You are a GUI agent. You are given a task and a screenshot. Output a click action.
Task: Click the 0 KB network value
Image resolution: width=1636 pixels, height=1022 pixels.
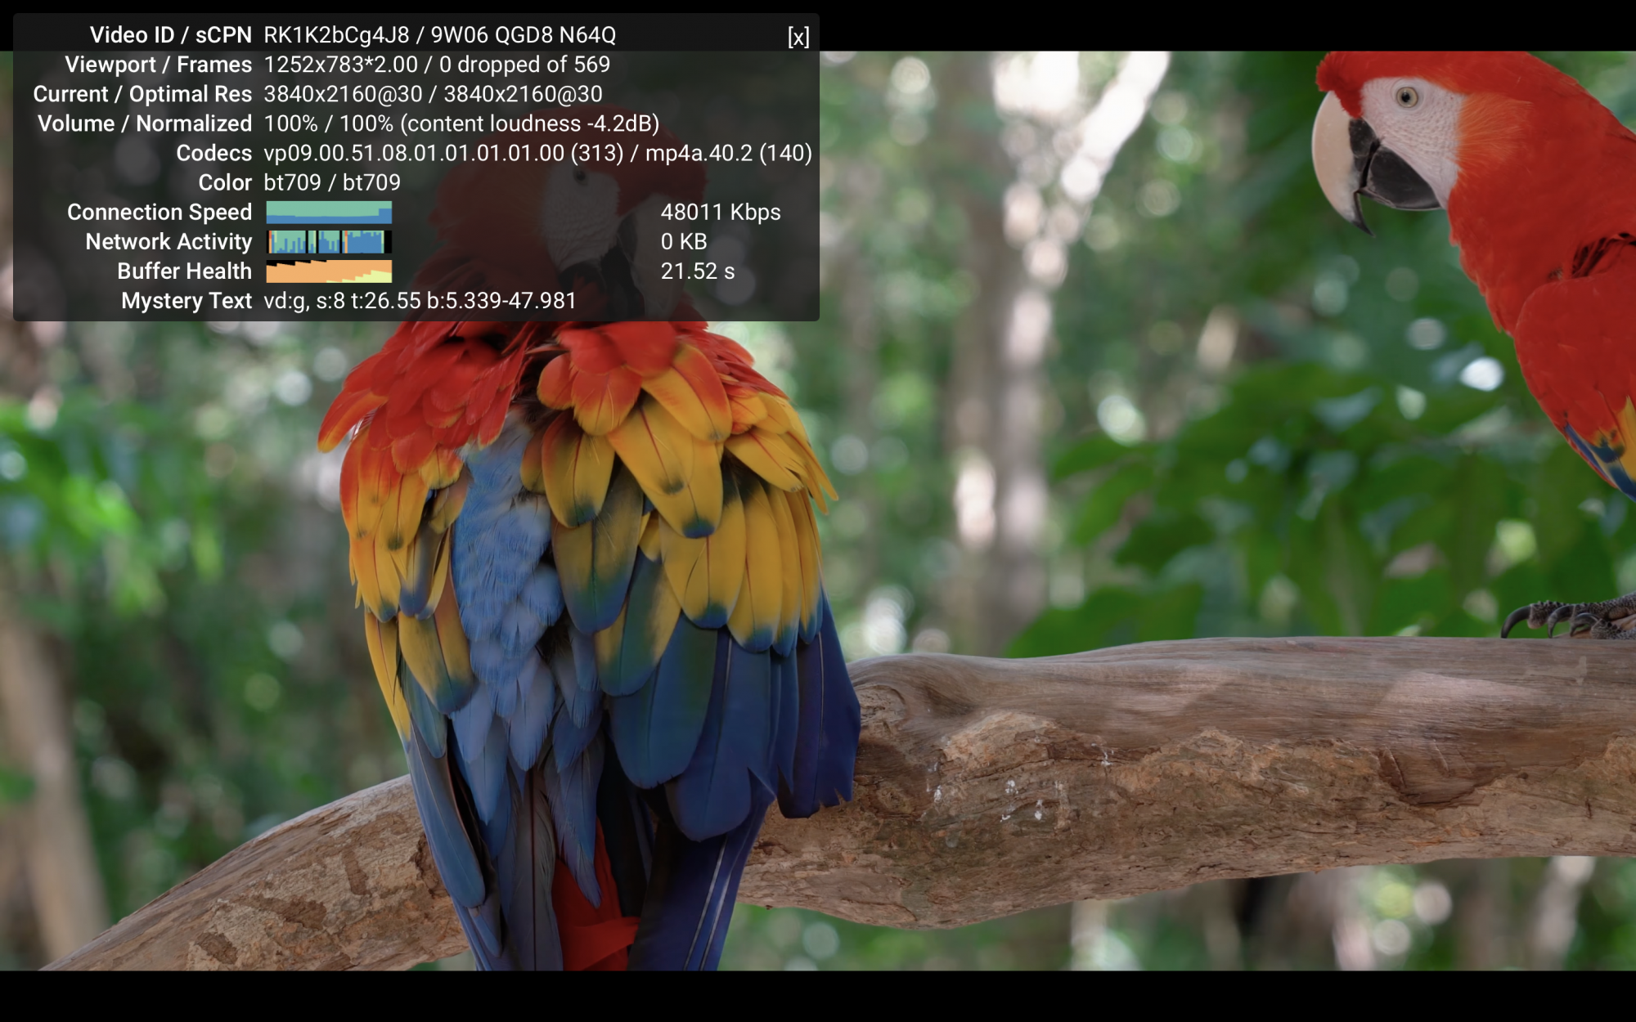pyautogui.click(x=683, y=242)
